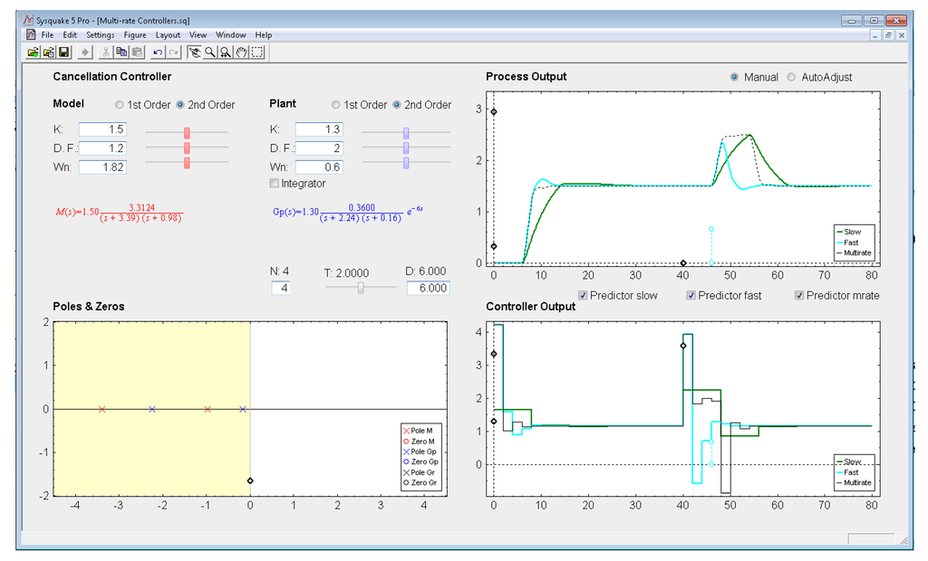
Task: Select Plant 1st Order radio button
Action: click(337, 105)
